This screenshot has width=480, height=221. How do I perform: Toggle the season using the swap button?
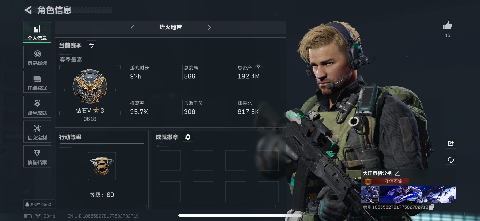(91, 45)
